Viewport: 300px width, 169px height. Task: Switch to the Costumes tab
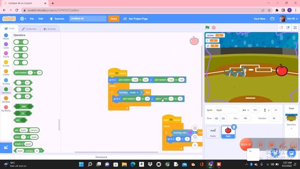point(29,29)
